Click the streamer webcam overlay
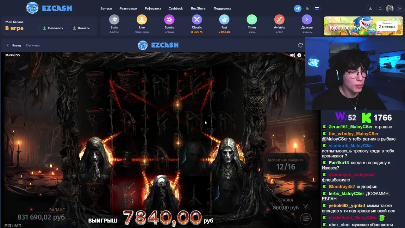Image resolution: width=405 pixels, height=228 pixels. point(355,74)
